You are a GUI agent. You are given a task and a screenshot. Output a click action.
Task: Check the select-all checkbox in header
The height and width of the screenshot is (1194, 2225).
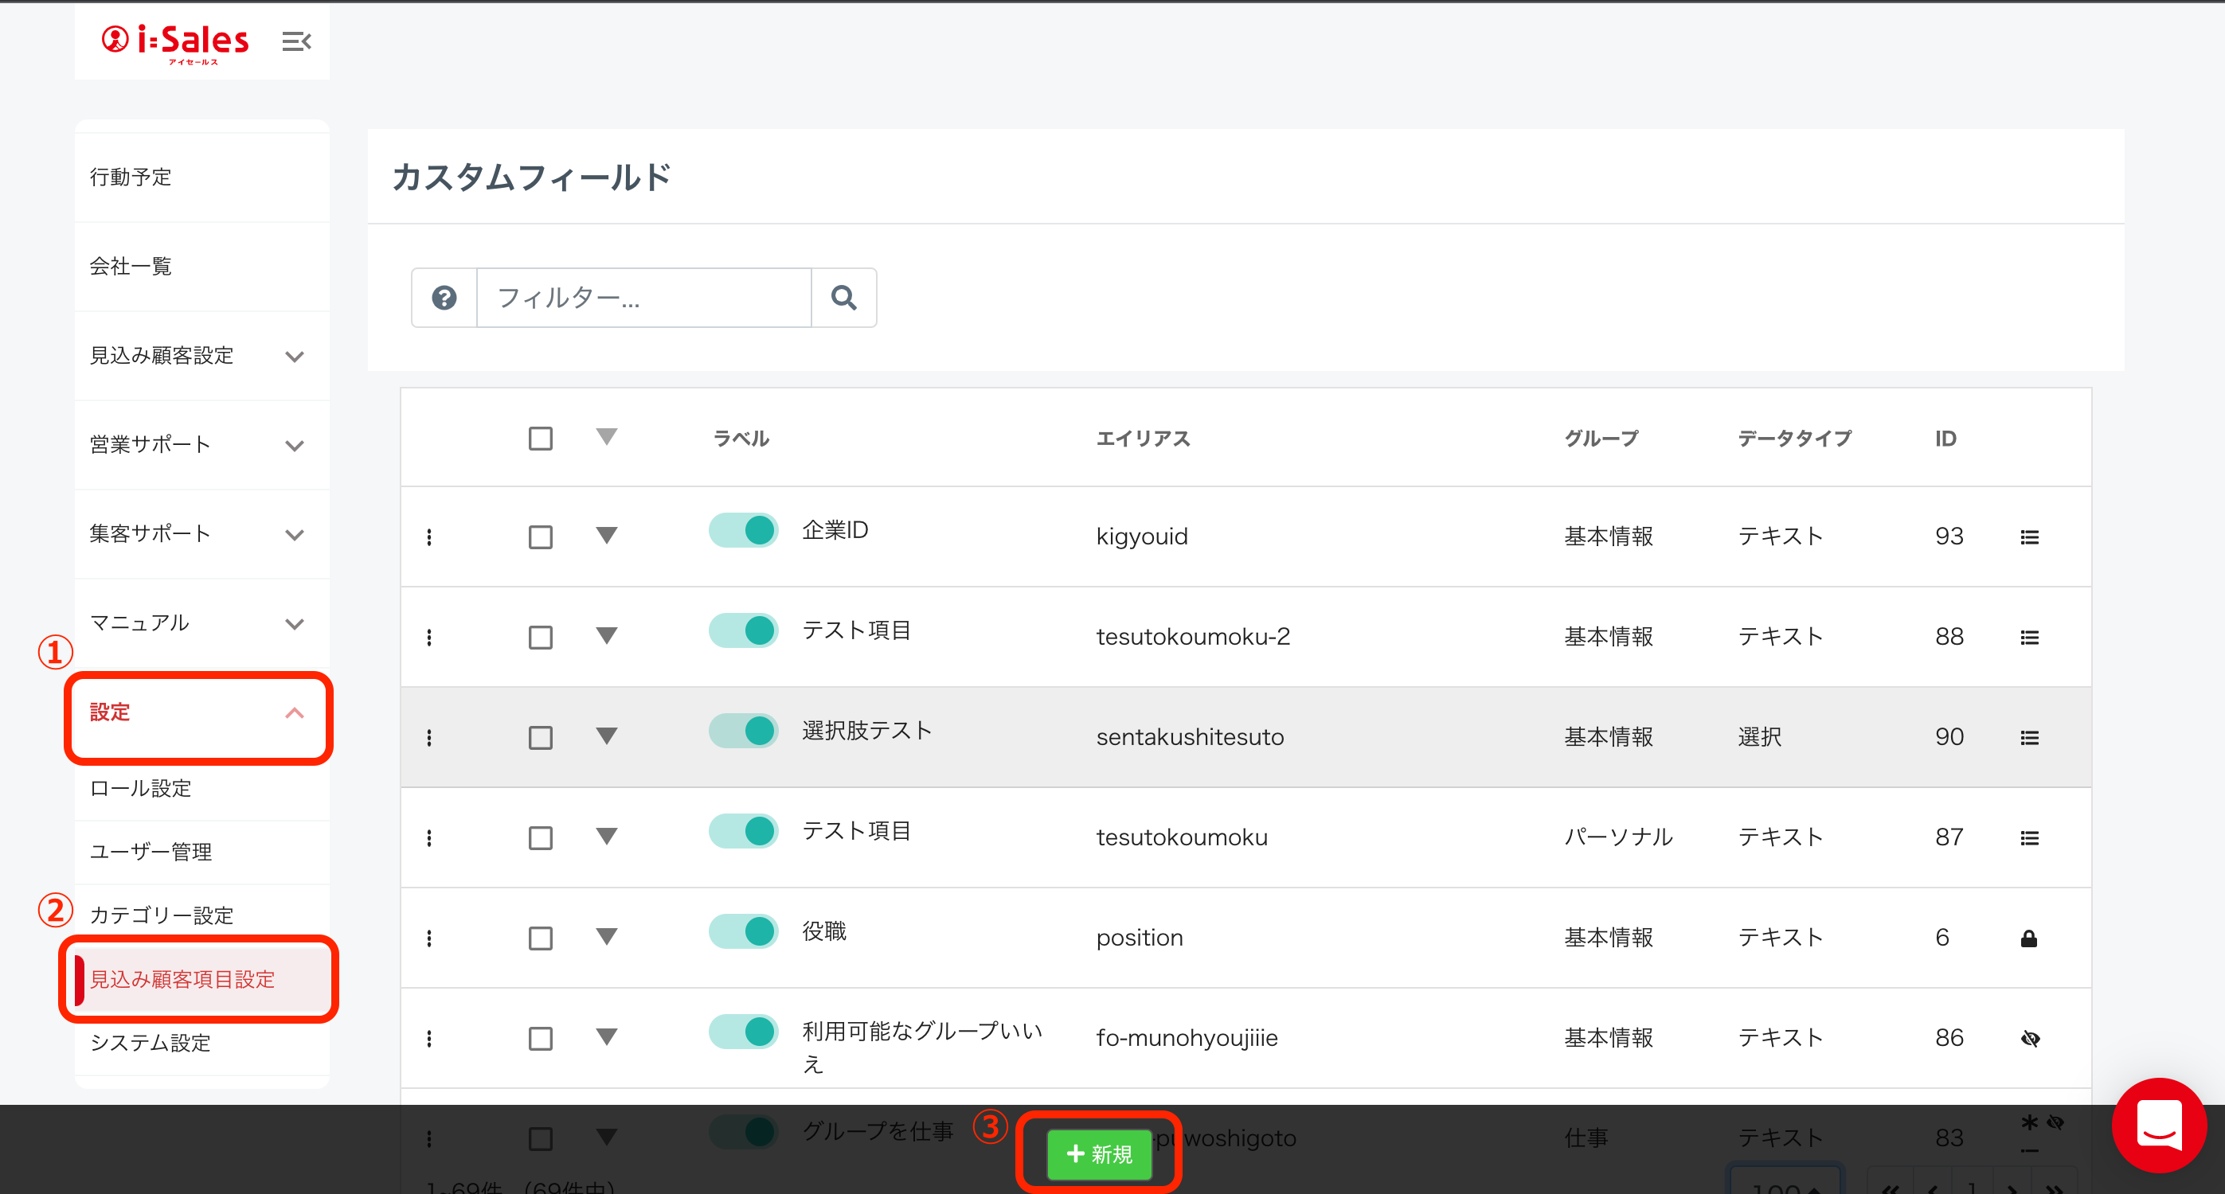[541, 439]
